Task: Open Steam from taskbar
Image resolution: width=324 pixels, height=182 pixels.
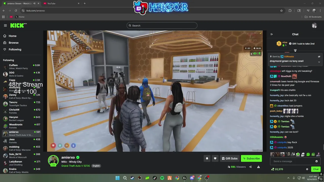Action: pos(132,178)
